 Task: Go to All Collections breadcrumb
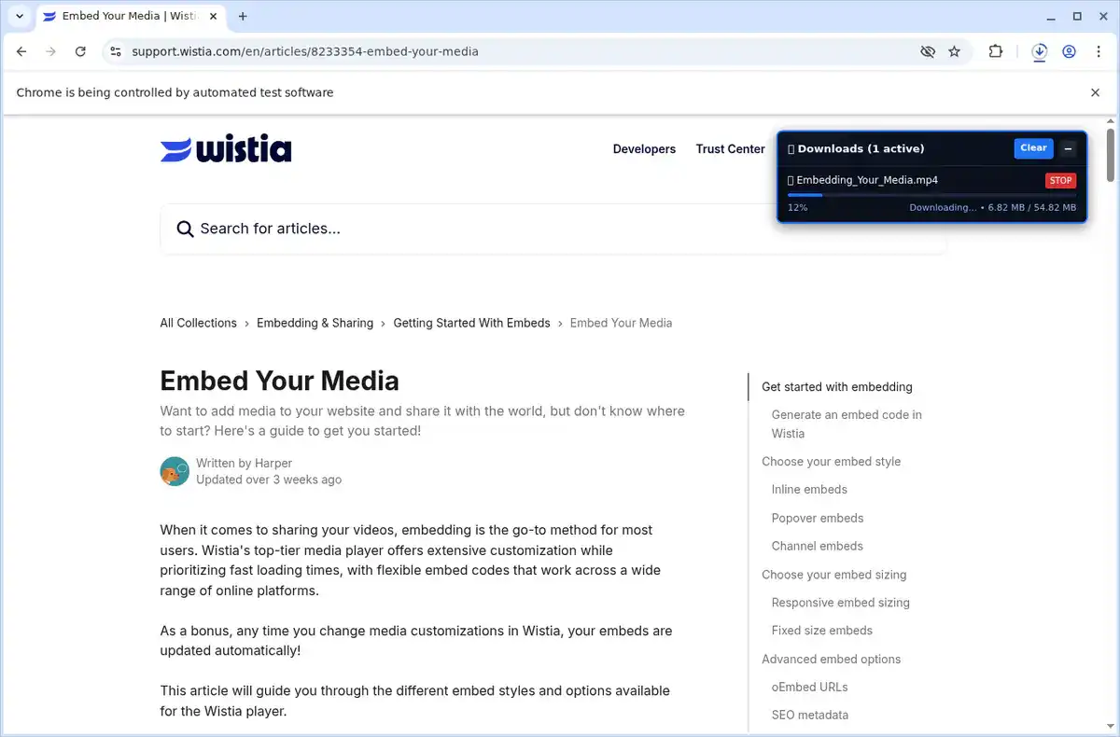[198, 323]
